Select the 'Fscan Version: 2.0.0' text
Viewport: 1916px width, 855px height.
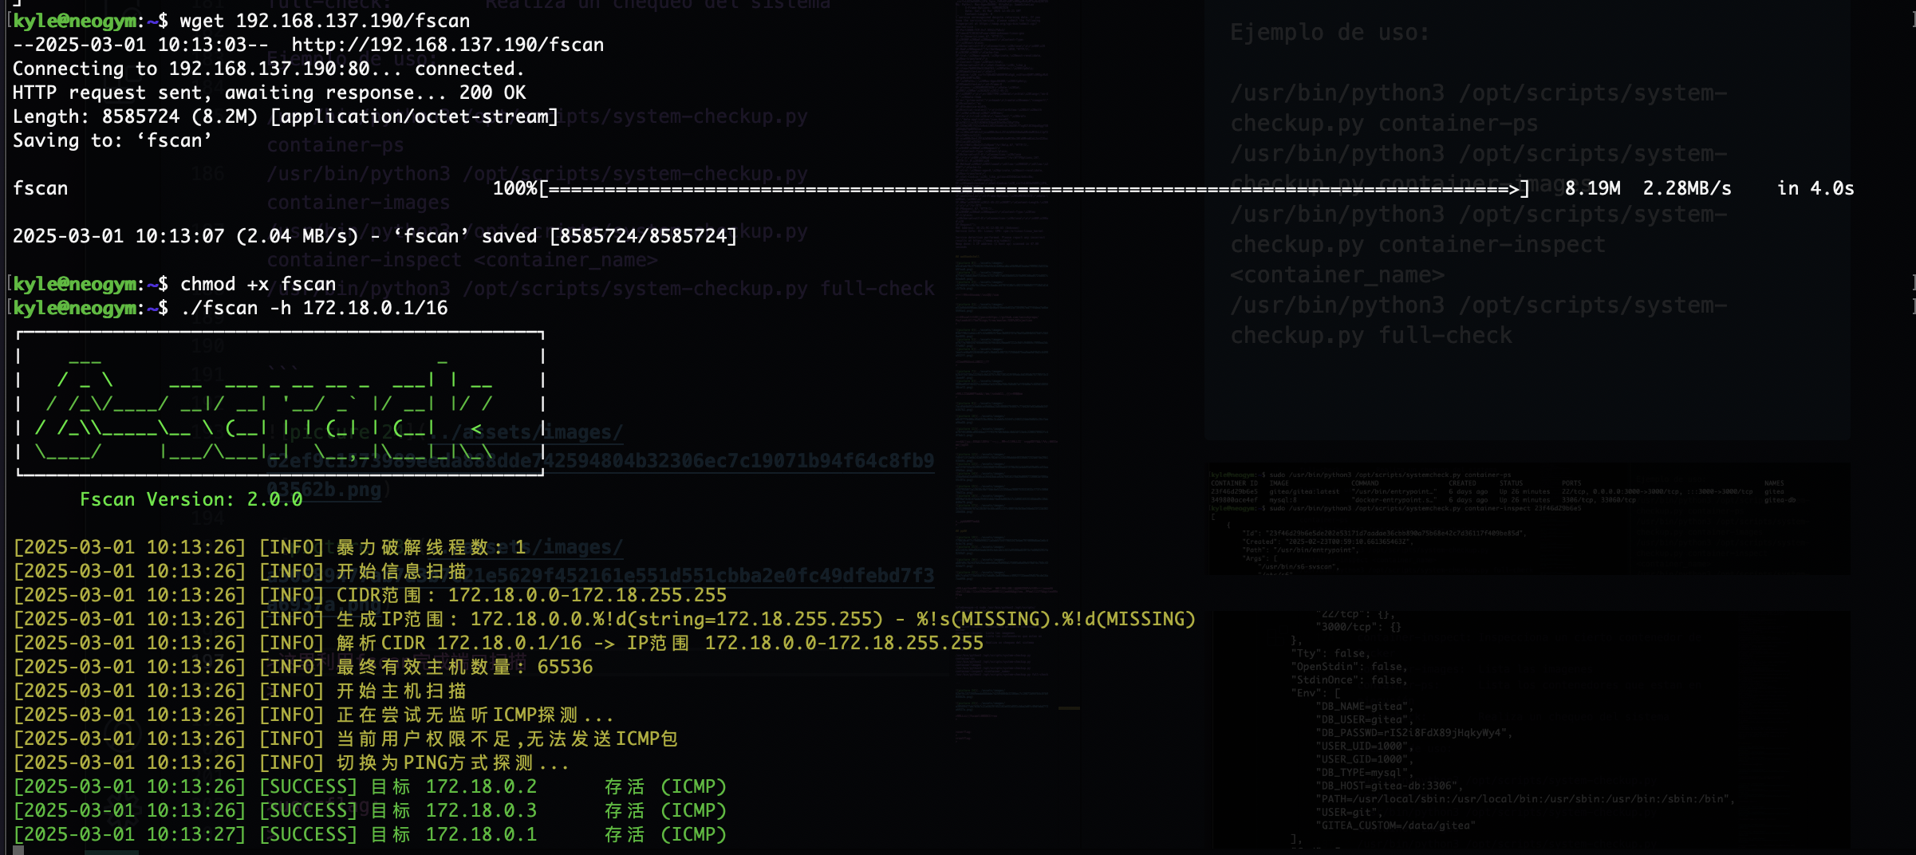191,500
